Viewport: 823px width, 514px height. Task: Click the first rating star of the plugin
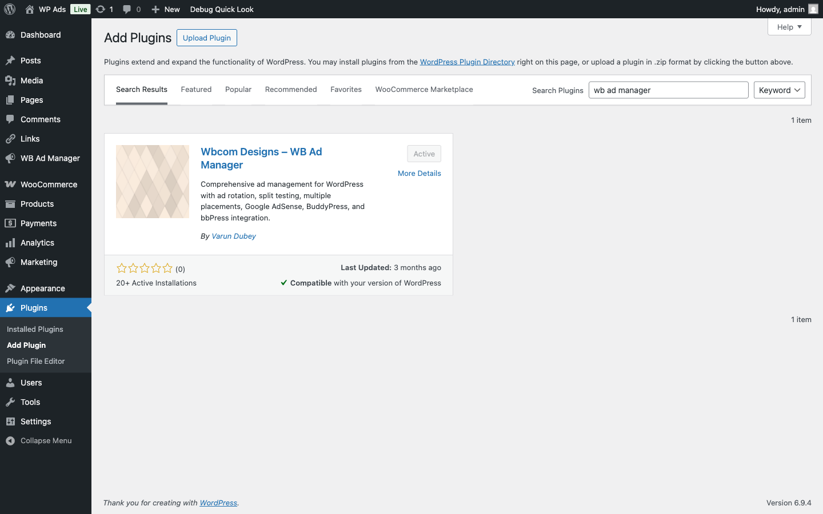pyautogui.click(x=122, y=268)
